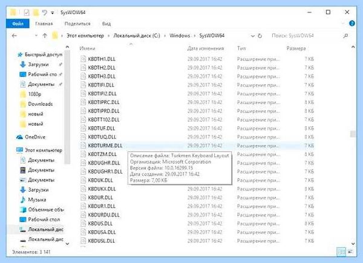363x263 pixels.
Task: Select file KBDTH1.DLL
Action: pos(102,59)
